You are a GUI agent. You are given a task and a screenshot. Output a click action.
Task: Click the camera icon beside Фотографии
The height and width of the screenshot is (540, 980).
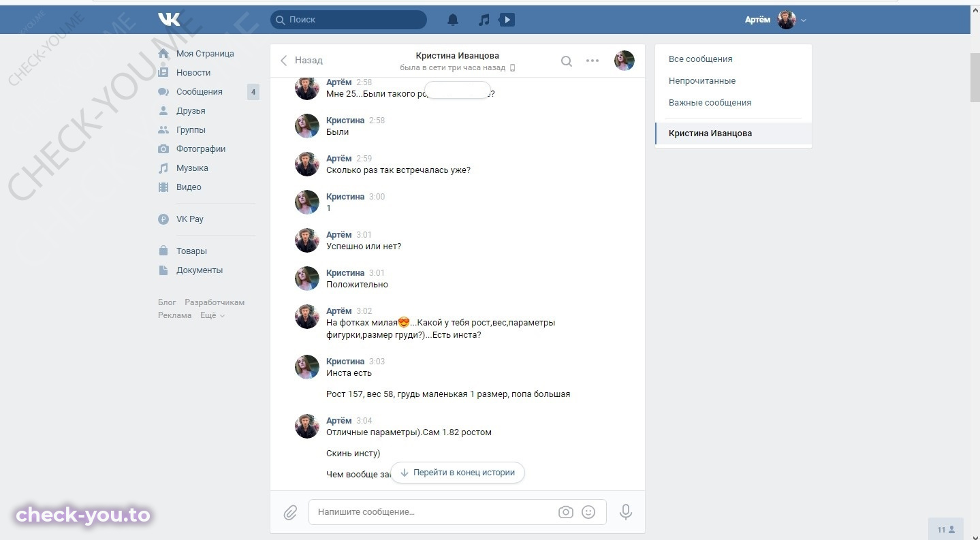pos(163,149)
